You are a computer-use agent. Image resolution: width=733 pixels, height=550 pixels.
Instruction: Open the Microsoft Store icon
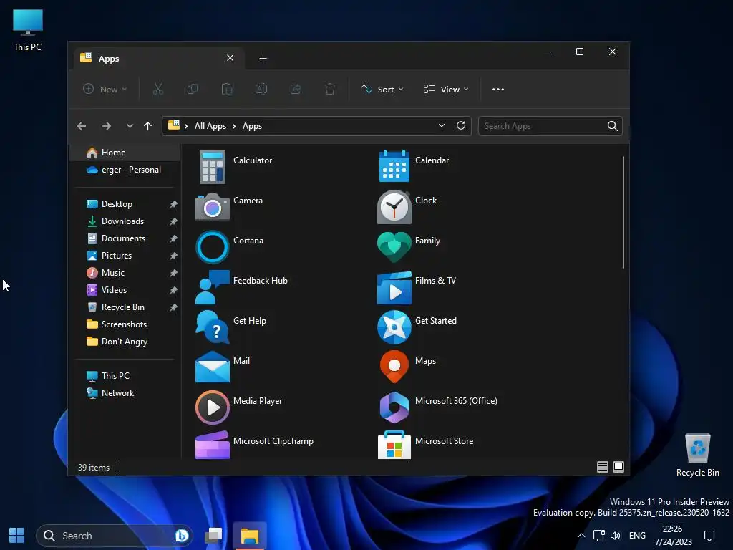pyautogui.click(x=394, y=445)
